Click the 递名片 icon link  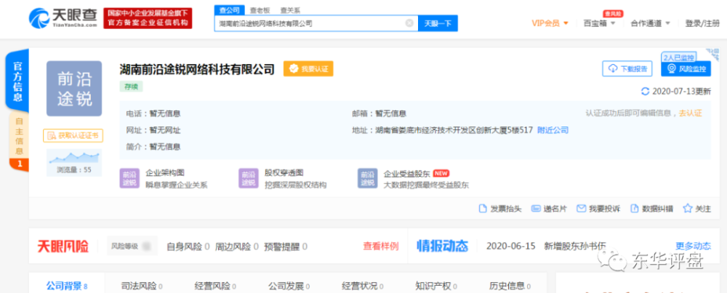point(549,209)
